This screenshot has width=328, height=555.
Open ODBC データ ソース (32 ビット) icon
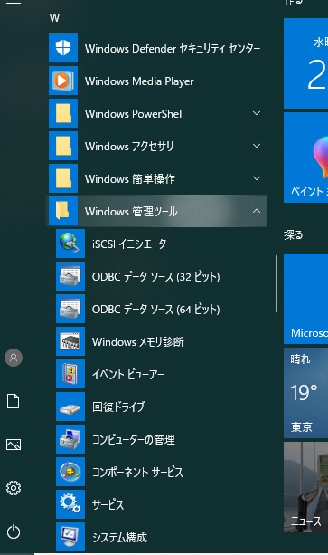click(70, 276)
